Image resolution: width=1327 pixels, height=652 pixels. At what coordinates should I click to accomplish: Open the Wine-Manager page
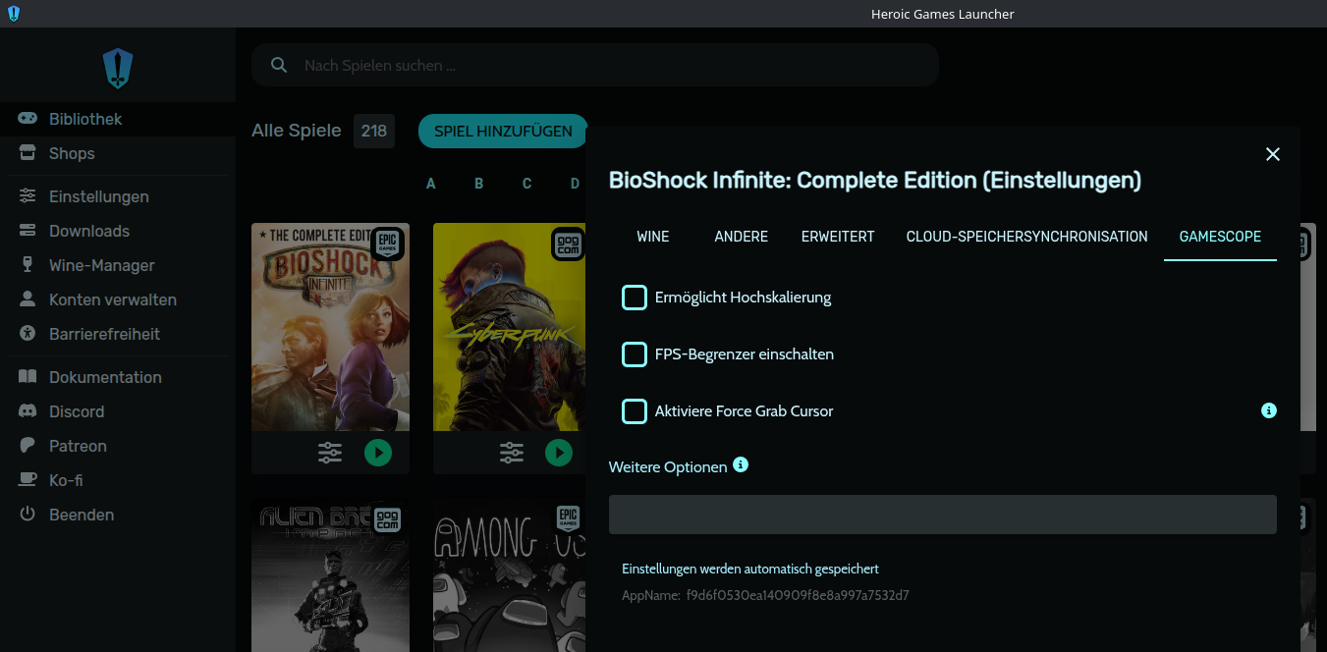pyautogui.click(x=118, y=265)
